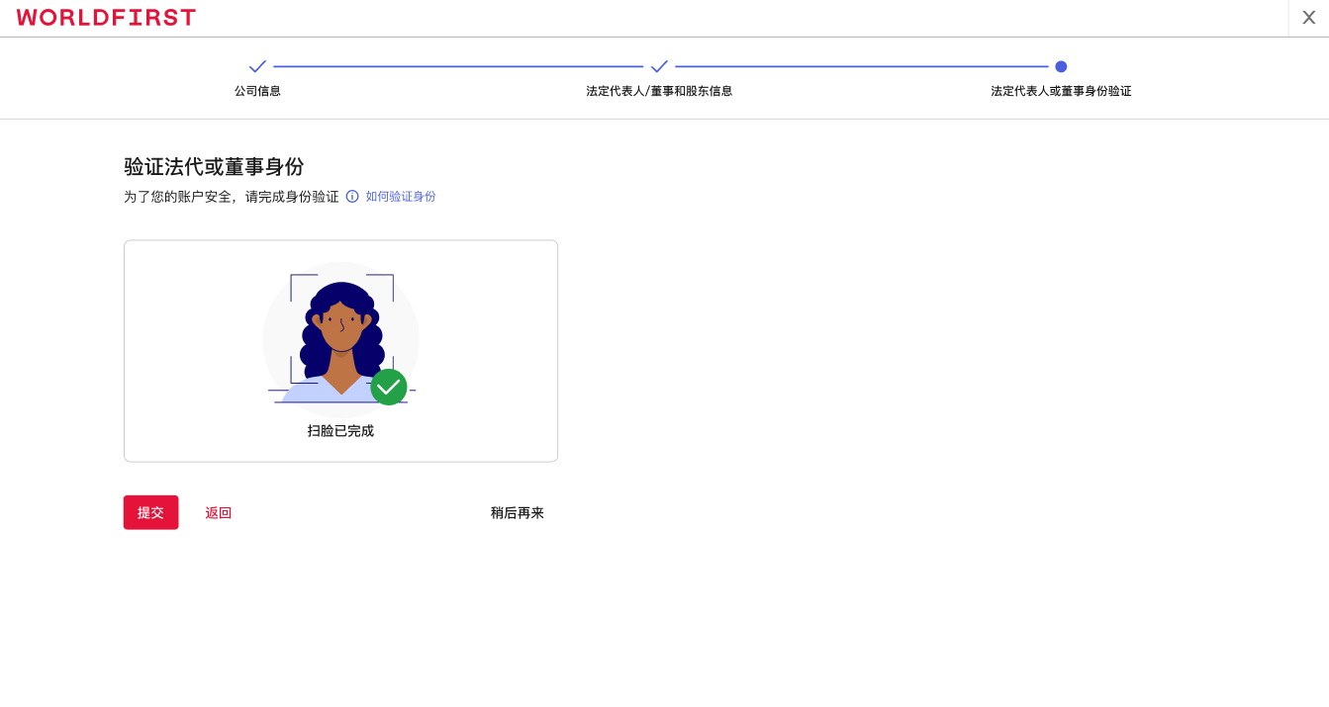Open the 如何验证身份 help link
Viewport: 1329px width, 707px height.
399,196
